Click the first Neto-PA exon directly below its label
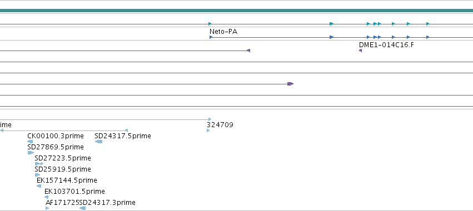 coord(211,37)
